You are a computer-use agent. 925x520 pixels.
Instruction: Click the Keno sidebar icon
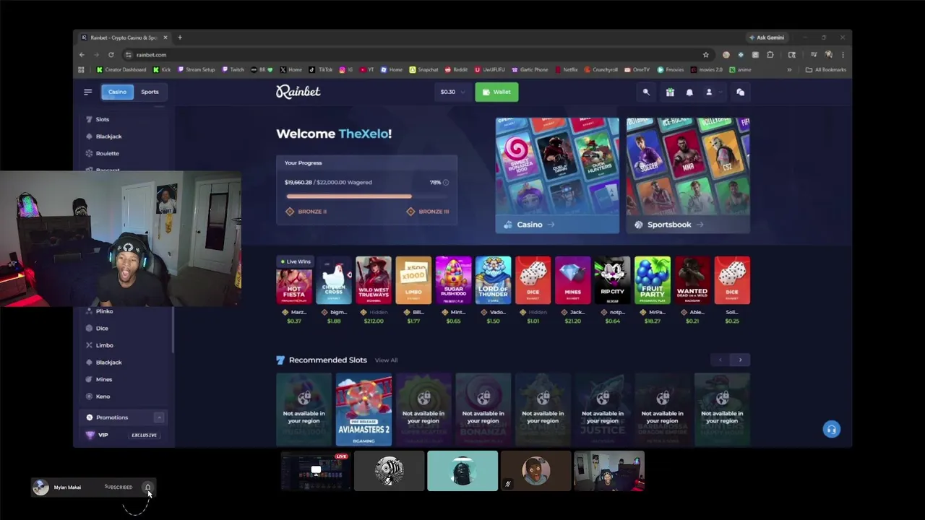(89, 396)
